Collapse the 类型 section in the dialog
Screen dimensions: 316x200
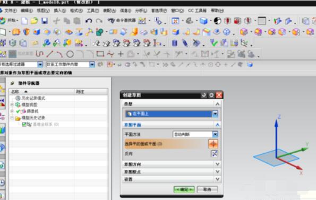click(217, 104)
